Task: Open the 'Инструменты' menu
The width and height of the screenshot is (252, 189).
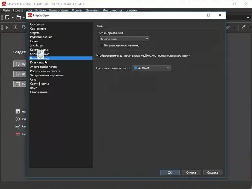Action: tap(112, 10)
